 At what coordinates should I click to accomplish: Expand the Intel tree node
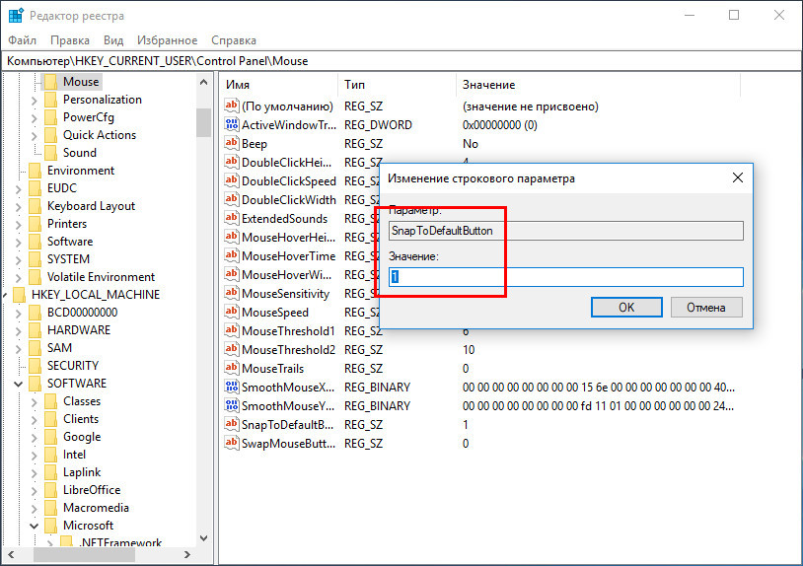tap(34, 455)
